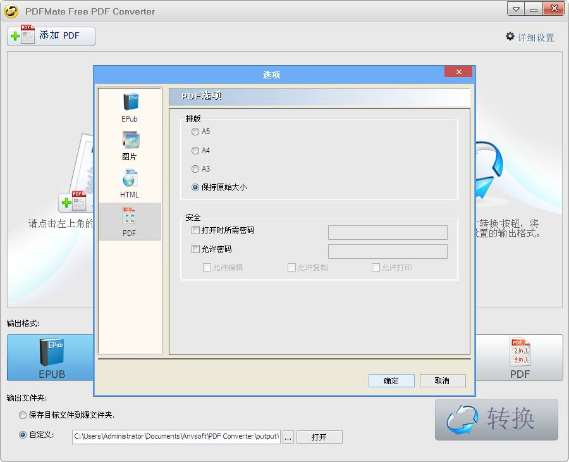This screenshot has width=569, height=462.
Task: Select the A4 layout radio button
Action: click(x=195, y=151)
